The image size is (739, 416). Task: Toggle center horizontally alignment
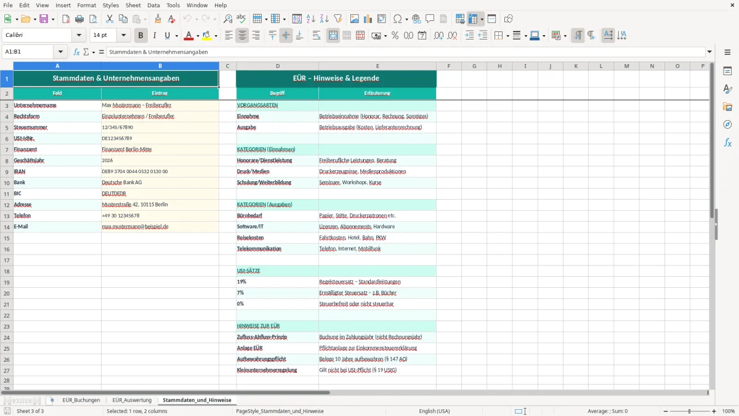[242, 36]
